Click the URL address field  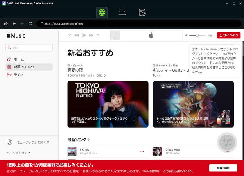click(139, 23)
